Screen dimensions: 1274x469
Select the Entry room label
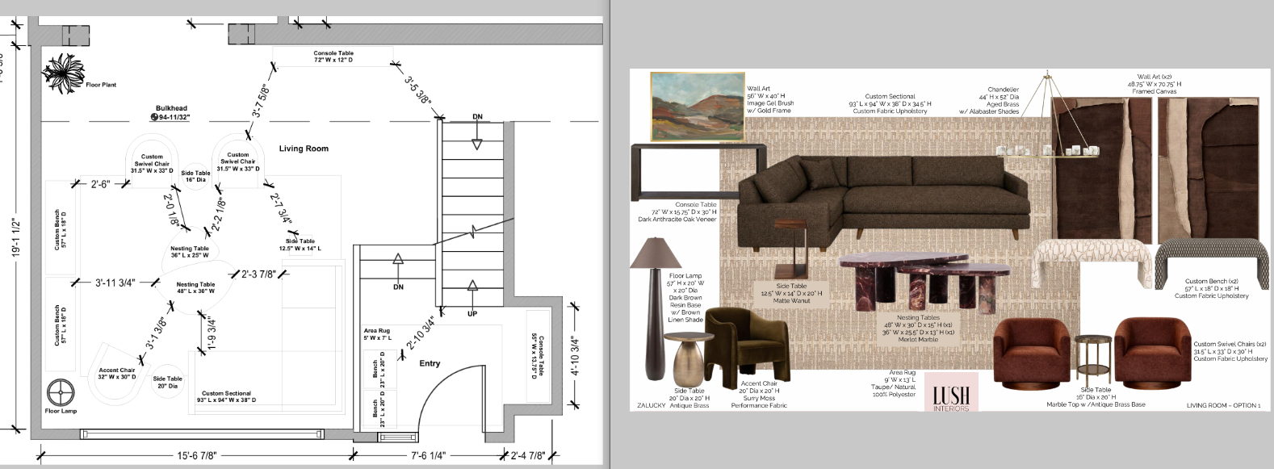coord(430,363)
